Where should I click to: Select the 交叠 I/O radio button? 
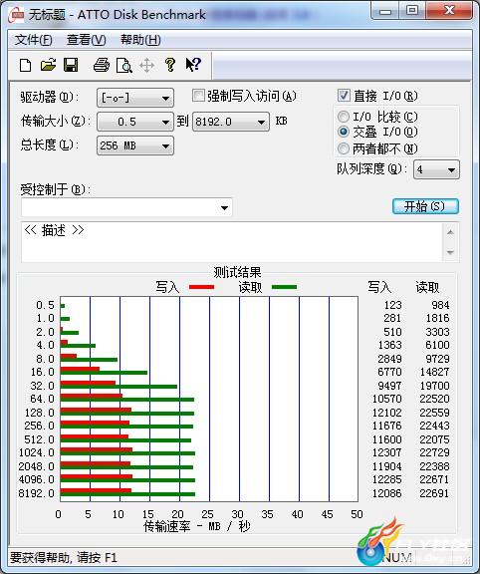[344, 132]
